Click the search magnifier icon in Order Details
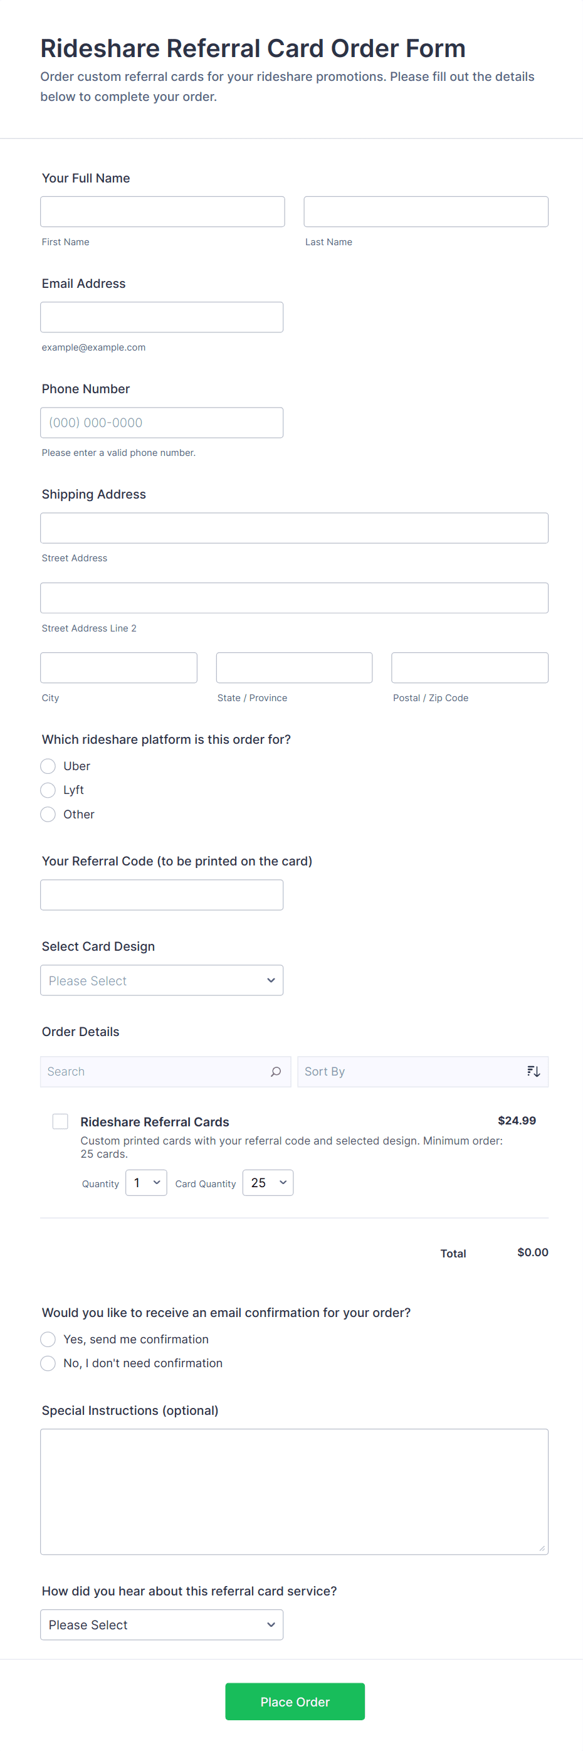The image size is (583, 1751). [276, 1071]
